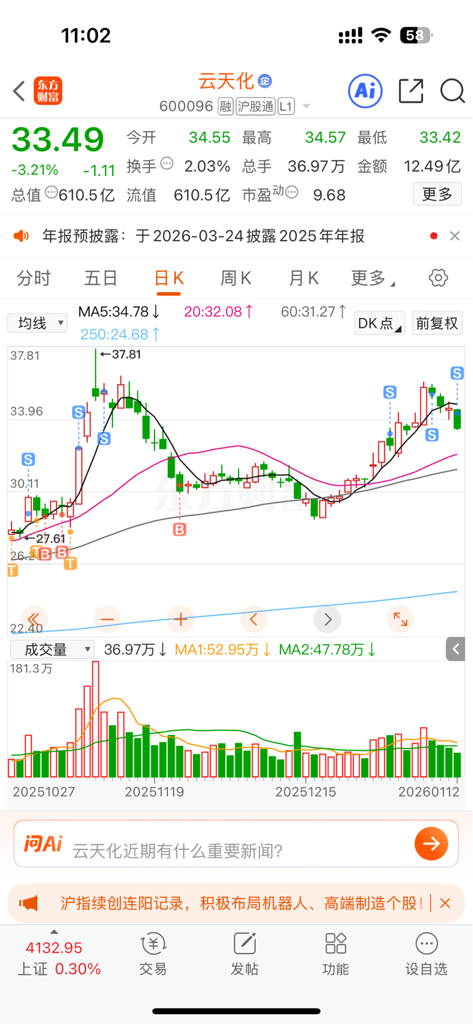Open the 东方财富 logo icon
This screenshot has height=1024, width=473.
coord(47,91)
